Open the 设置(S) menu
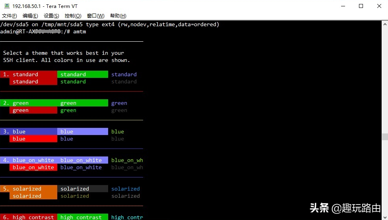 [51, 16]
